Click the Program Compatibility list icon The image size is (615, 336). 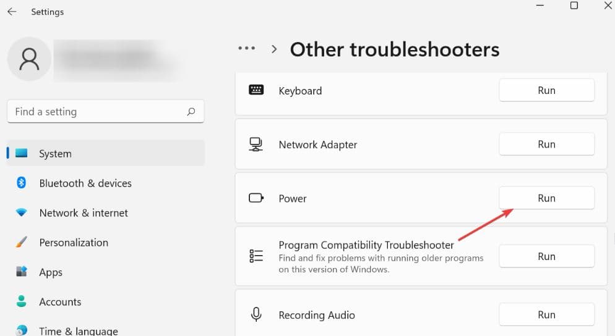(x=256, y=256)
